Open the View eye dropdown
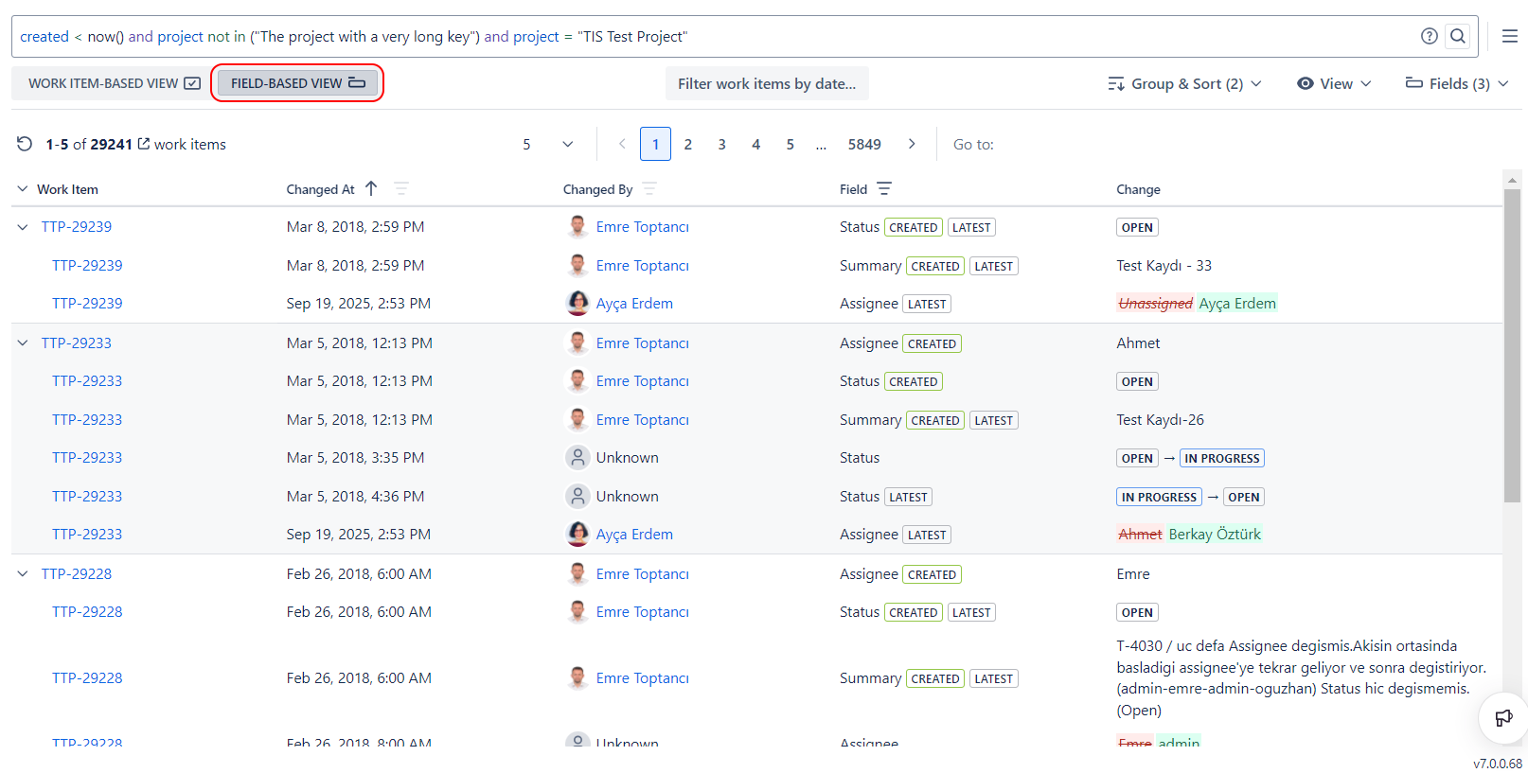1528x773 pixels. click(1333, 83)
